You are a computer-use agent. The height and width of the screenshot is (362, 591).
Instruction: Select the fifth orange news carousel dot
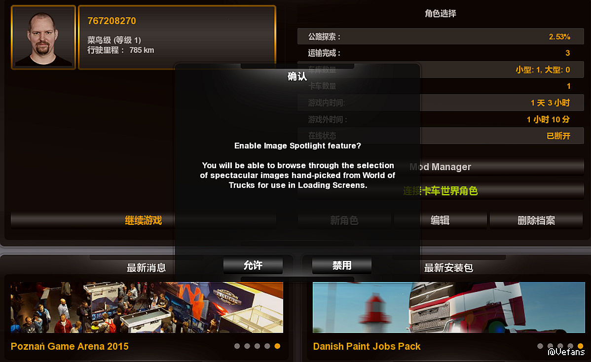(x=277, y=346)
